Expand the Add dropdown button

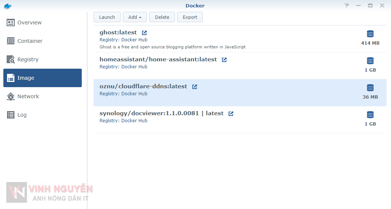coord(135,17)
